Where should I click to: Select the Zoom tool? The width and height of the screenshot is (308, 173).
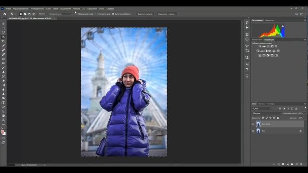pos(3,120)
